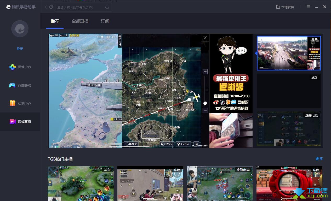The width and height of the screenshot is (331, 201).
Task: Open the 斗鱼 stream with green MOBA battlefield
Action: click(x=81, y=184)
